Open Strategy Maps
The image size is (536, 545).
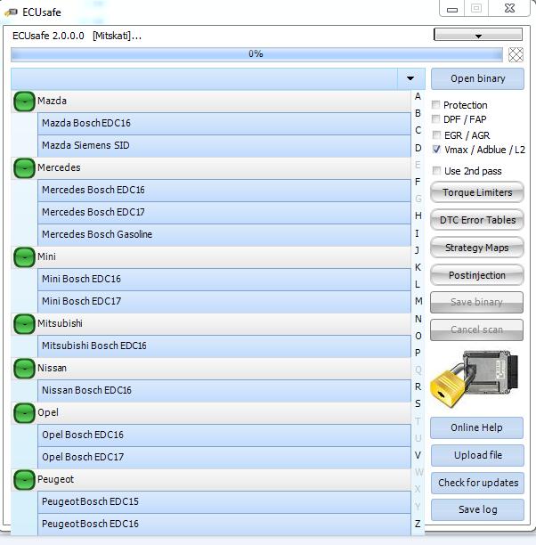477,248
